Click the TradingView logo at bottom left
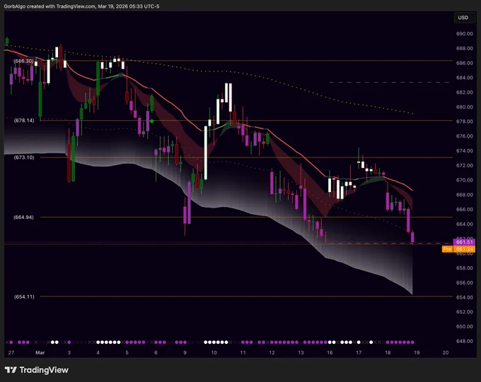 [x=37, y=370]
